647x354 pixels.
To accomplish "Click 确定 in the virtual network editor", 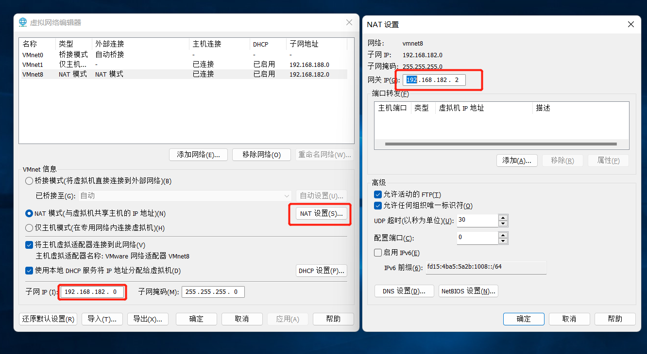I will 196,319.
